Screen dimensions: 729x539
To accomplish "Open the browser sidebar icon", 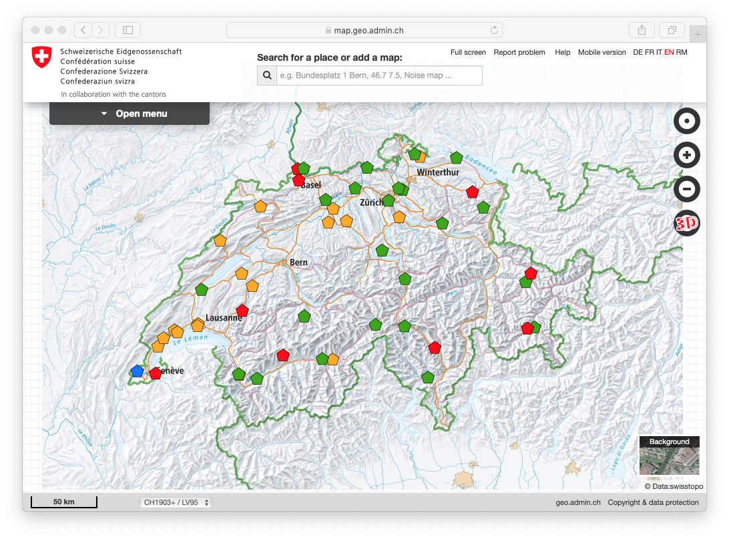I will 127,29.
